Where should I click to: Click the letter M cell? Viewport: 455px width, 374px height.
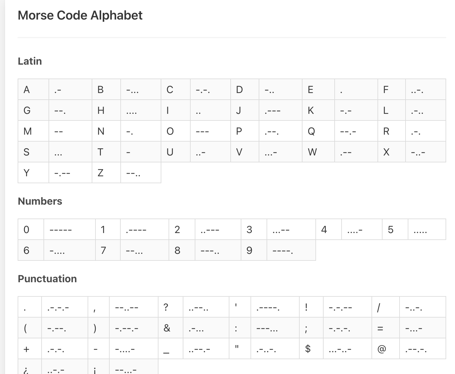coord(33,131)
